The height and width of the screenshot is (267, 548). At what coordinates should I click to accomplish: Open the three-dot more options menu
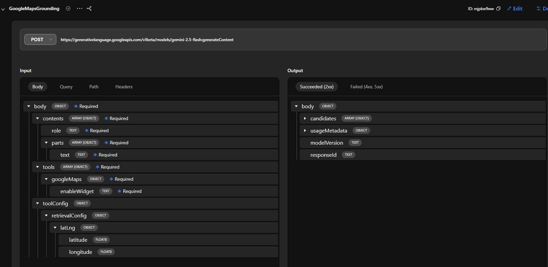pos(80,8)
